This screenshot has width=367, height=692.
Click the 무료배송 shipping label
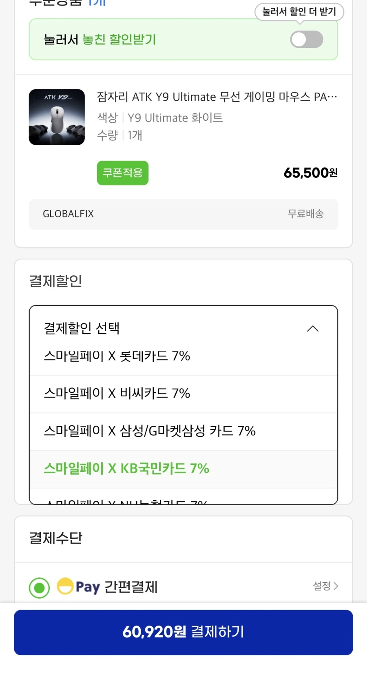pyautogui.click(x=307, y=214)
